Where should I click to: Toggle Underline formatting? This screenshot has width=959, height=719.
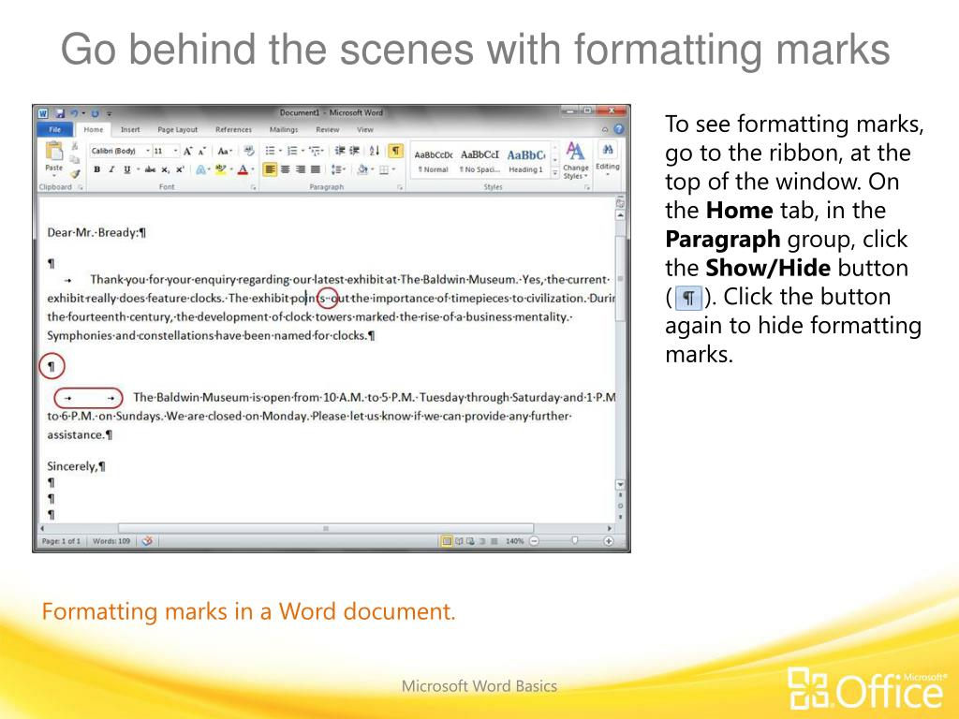[126, 169]
